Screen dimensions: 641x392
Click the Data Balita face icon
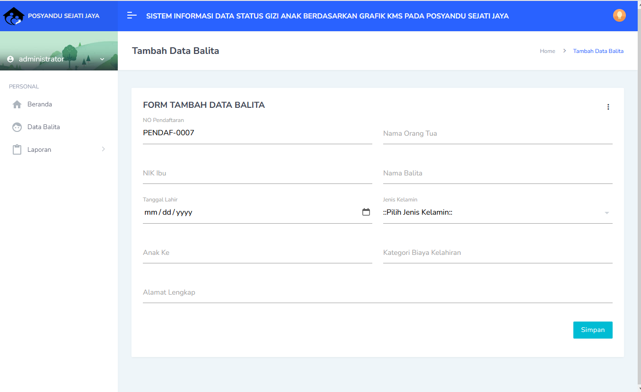pos(17,127)
